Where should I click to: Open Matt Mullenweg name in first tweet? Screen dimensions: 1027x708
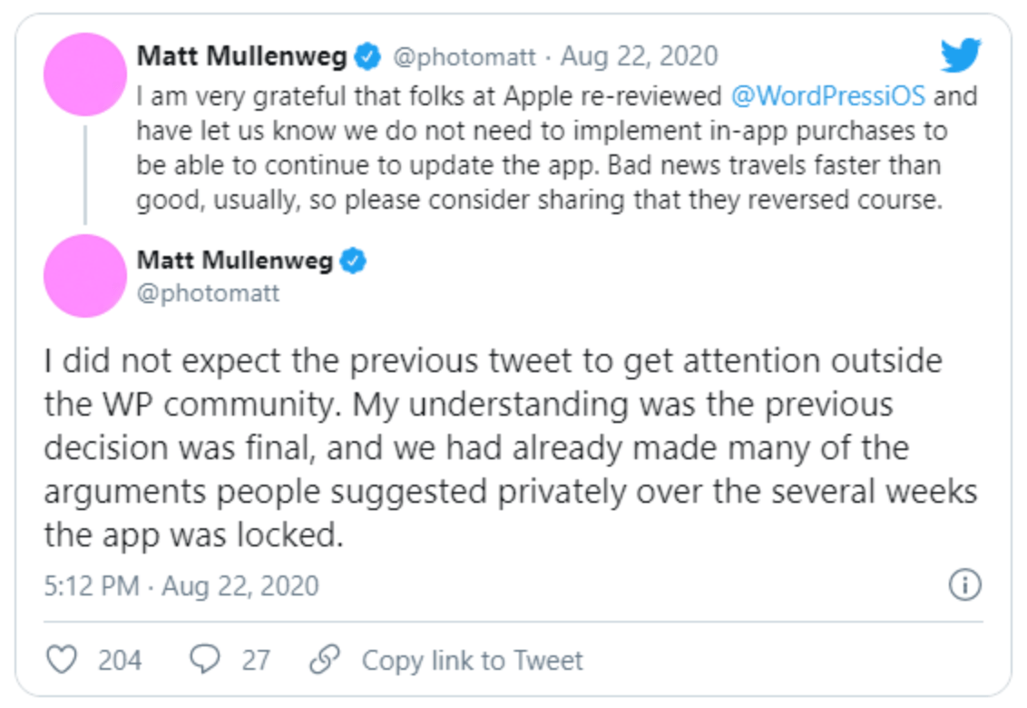[x=241, y=56]
